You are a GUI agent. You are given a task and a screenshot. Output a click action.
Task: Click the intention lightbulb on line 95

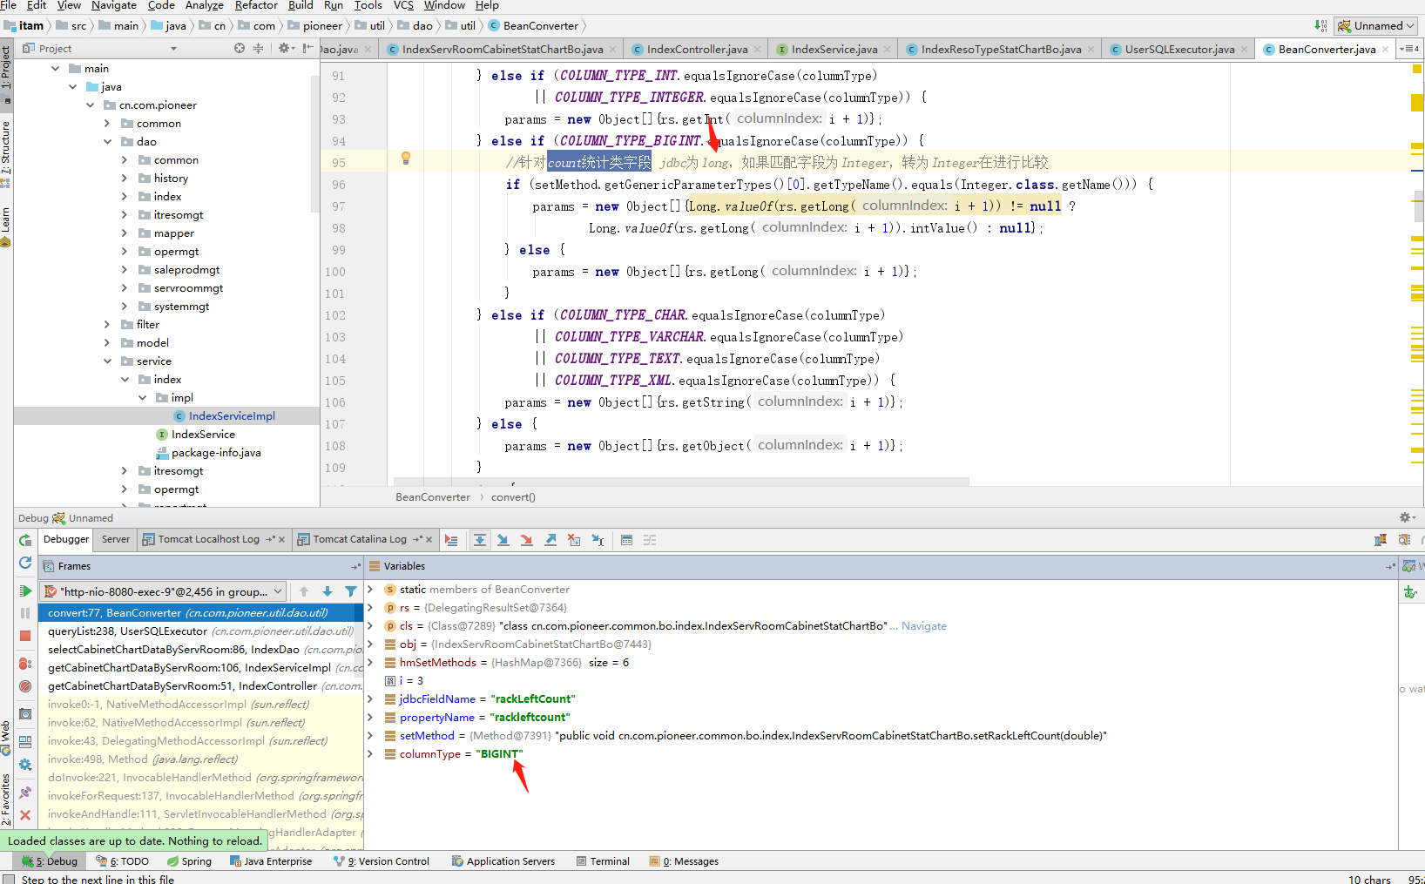pos(405,159)
